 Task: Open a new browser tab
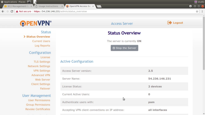99,6
